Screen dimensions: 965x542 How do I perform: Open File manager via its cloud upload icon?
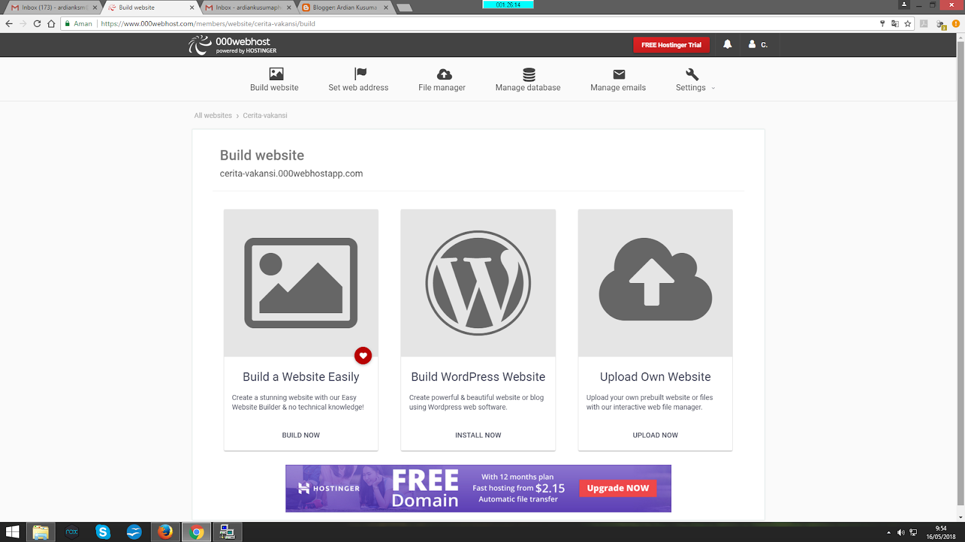coord(444,74)
